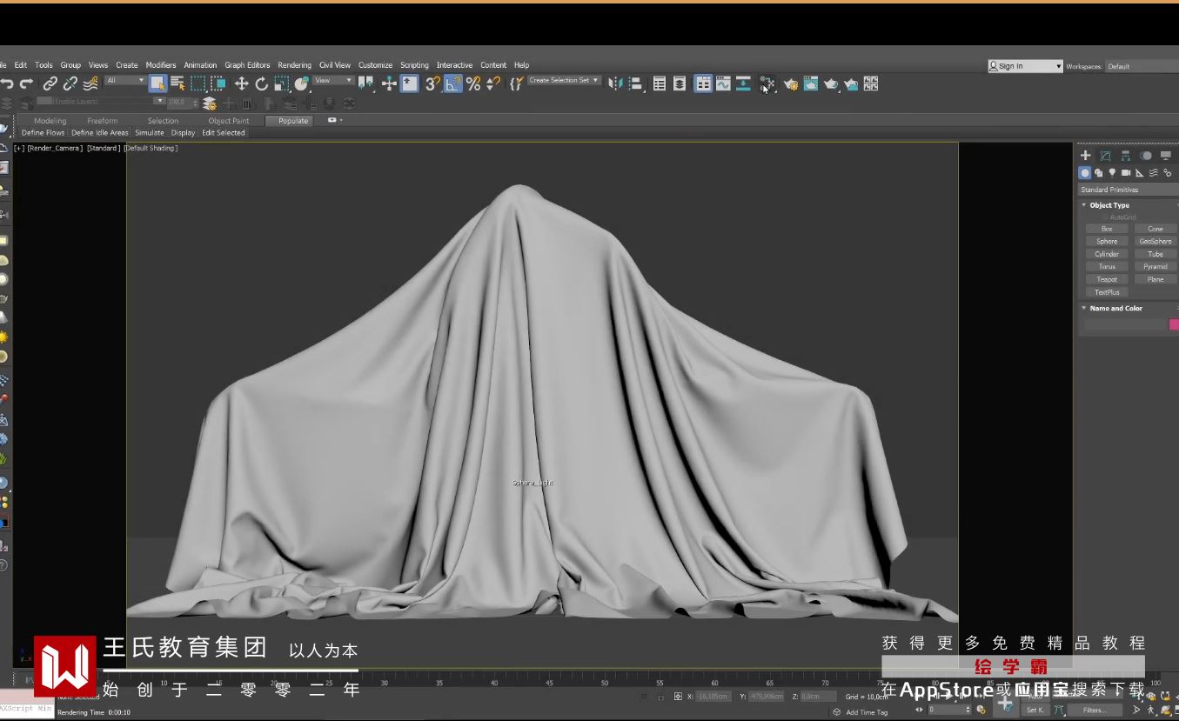
Task: Collapse the Object Type rollout
Action: click(1109, 205)
